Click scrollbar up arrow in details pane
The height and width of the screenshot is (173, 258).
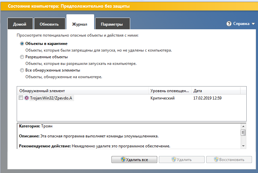[243, 126]
